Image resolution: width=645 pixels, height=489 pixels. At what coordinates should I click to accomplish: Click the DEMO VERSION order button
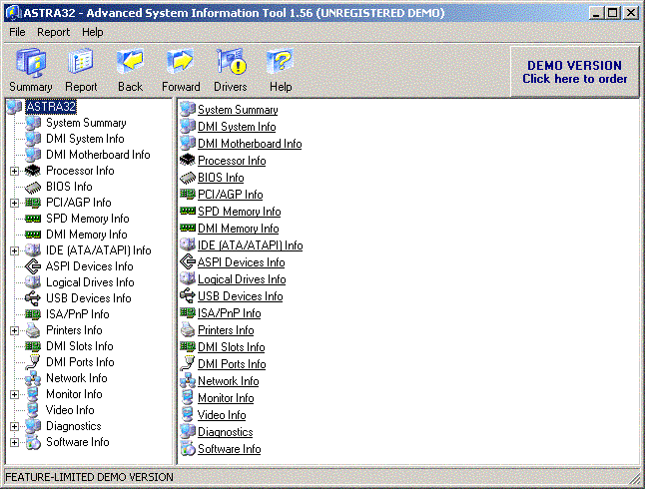coord(575,72)
